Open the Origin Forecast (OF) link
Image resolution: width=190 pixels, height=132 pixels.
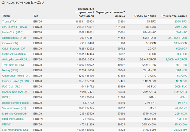point(14,49)
